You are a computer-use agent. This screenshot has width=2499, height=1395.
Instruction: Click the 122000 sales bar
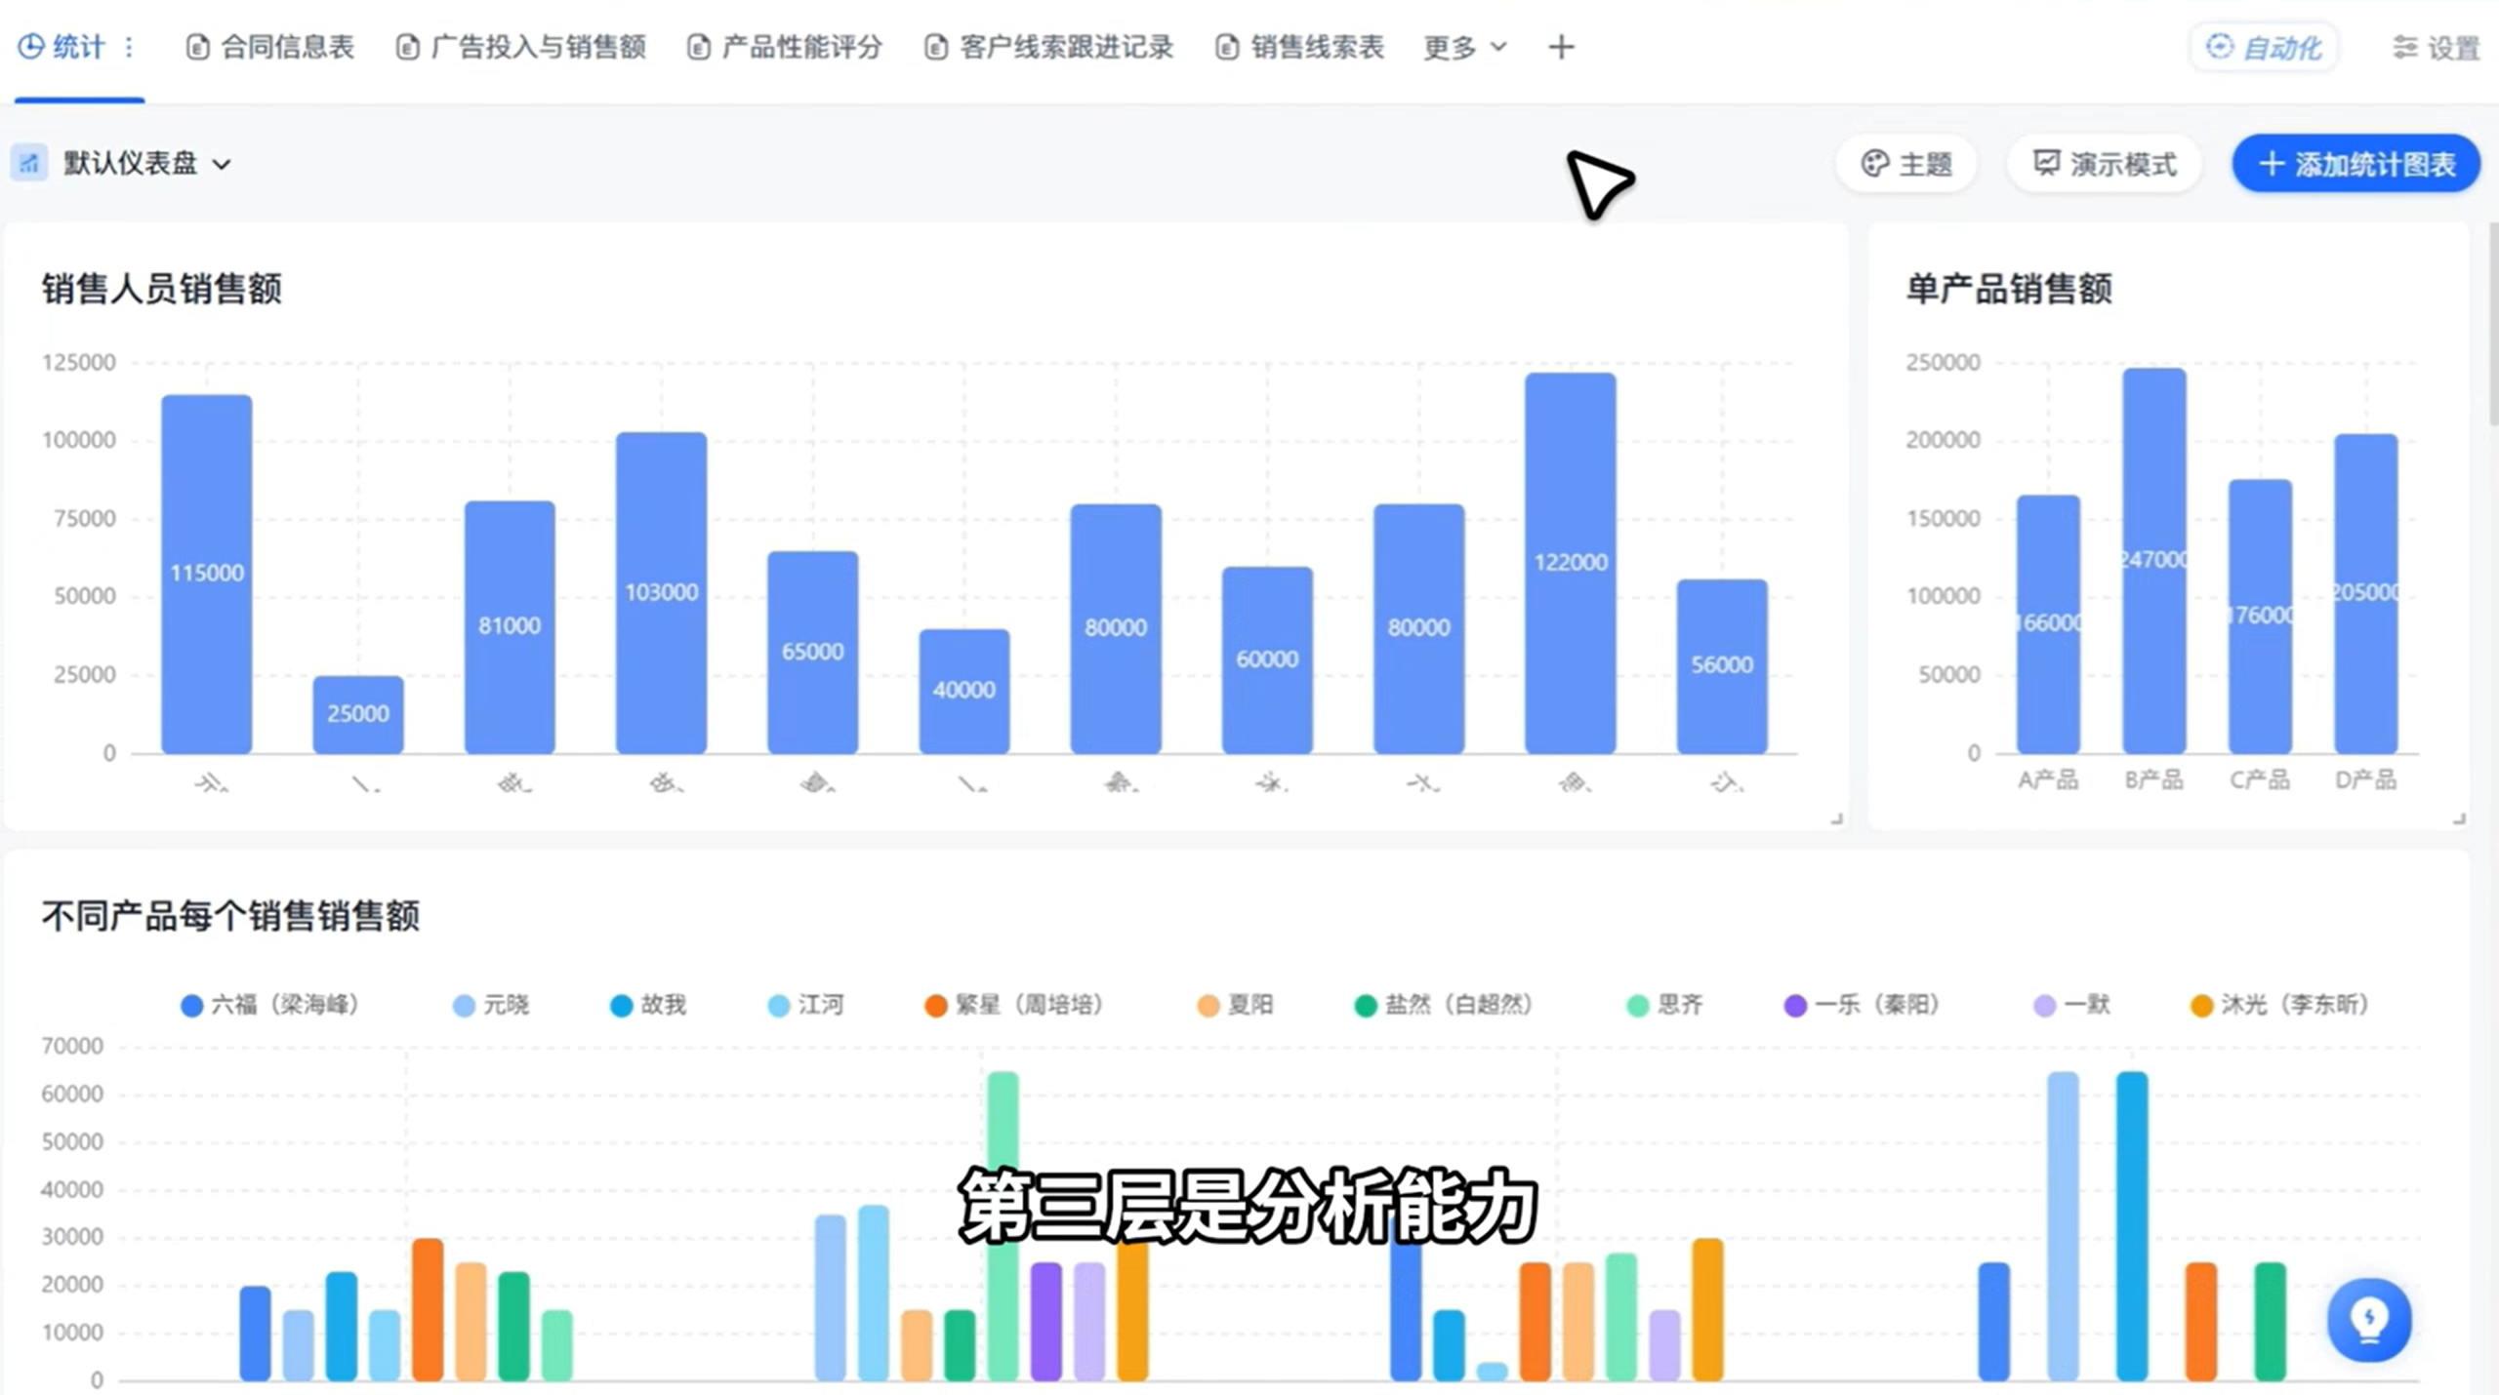(x=1571, y=563)
